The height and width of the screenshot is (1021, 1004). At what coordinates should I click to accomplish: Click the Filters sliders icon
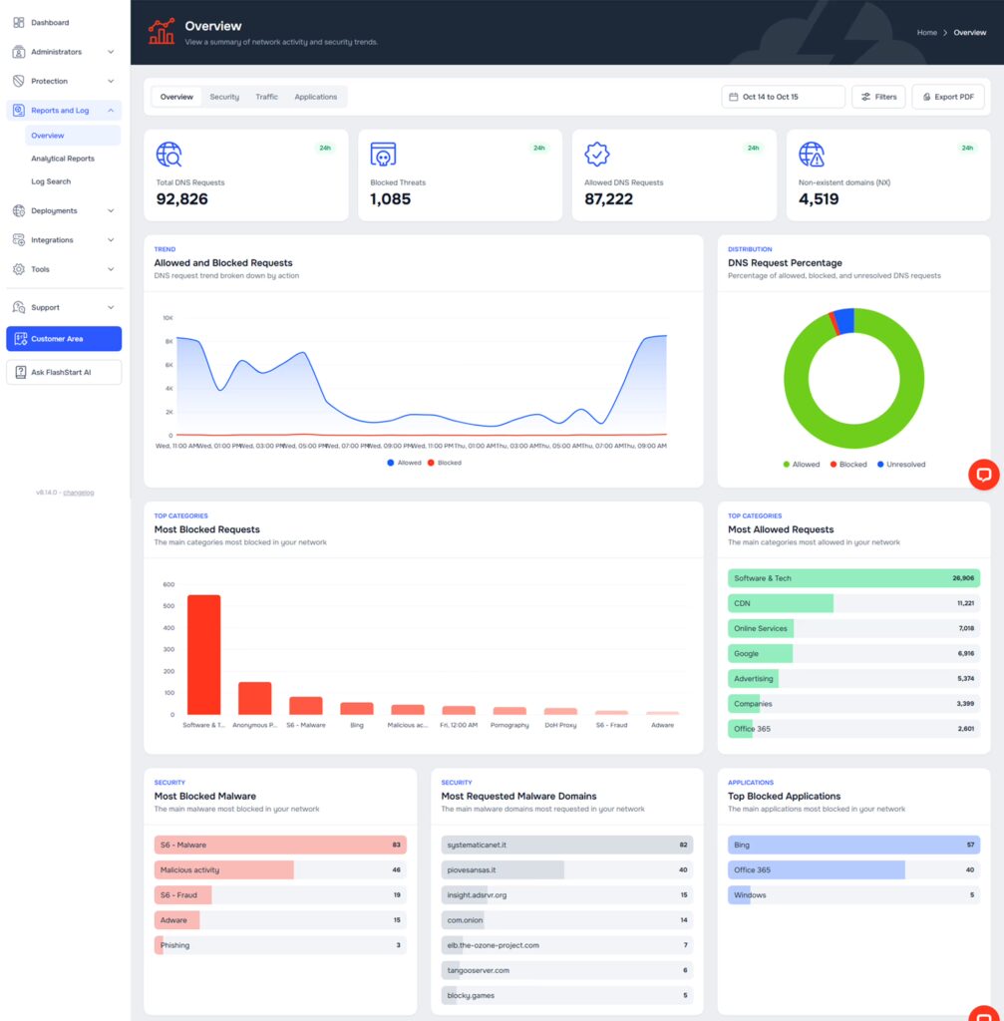[x=865, y=97]
